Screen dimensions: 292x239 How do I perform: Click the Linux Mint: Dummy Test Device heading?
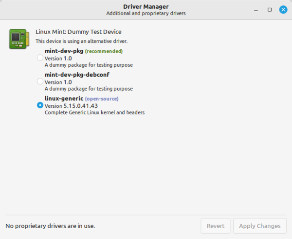78,32
